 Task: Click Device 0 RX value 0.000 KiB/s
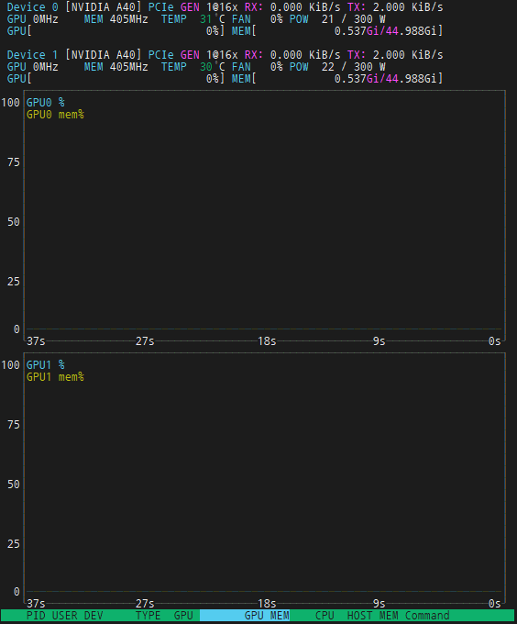(x=305, y=7)
